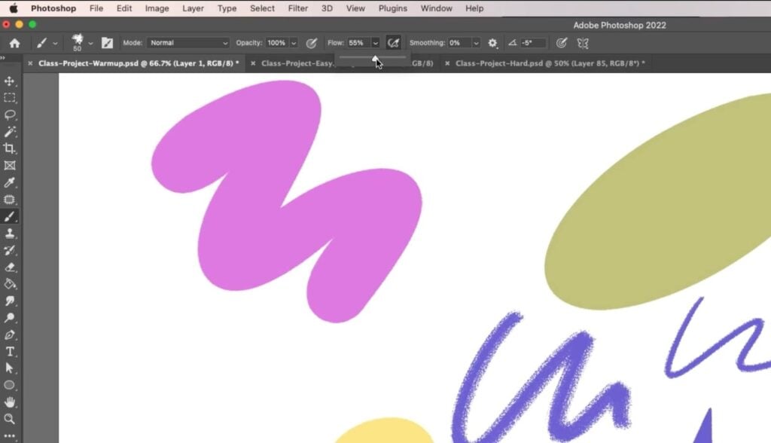The height and width of the screenshot is (443, 771).
Task: Select the Hand tool
Action: pos(9,402)
